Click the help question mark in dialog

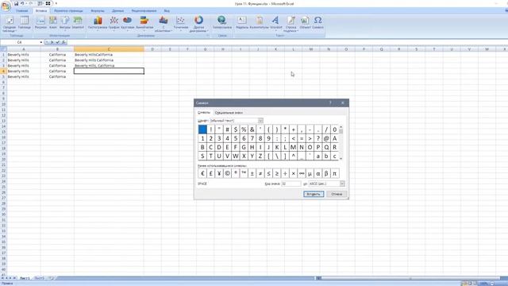(330, 102)
